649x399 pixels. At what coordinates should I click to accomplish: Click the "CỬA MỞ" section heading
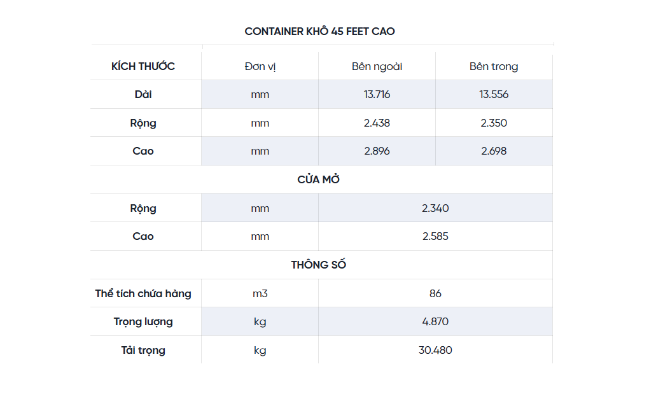point(319,179)
